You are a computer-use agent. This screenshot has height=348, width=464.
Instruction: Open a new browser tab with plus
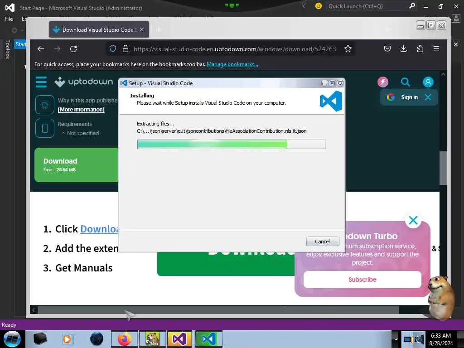point(159,30)
